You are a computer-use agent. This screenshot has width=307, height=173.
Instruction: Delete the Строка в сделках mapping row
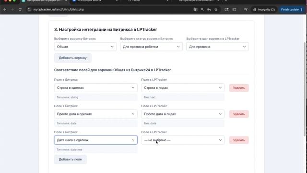239,88
